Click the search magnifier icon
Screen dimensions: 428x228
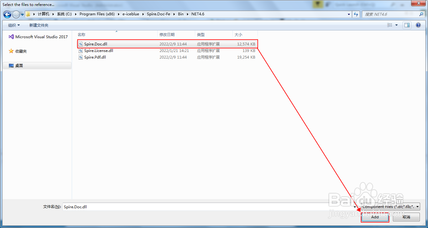tap(421, 14)
